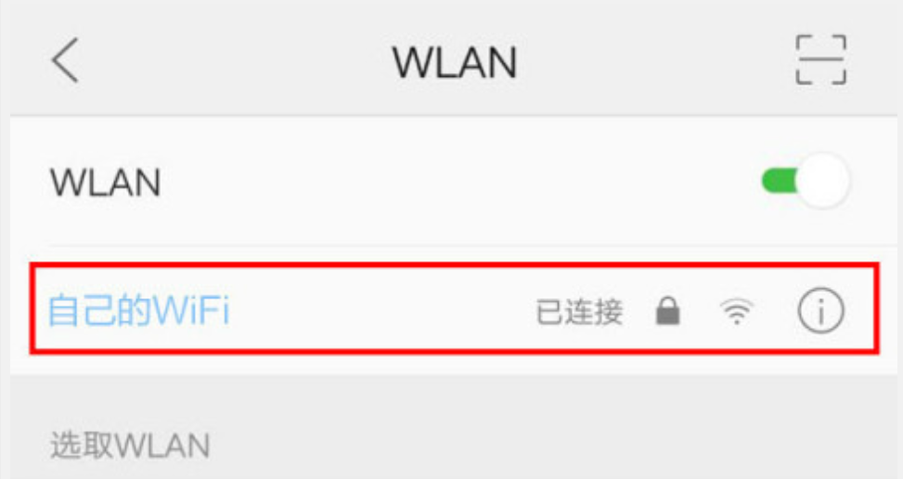
Task: Tap the padlock beside 已连接
Action: [x=668, y=310]
